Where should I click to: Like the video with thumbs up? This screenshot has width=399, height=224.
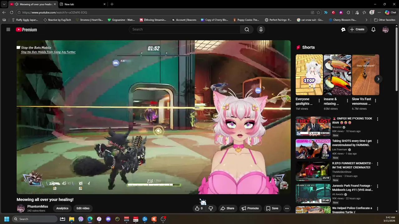coord(199,208)
